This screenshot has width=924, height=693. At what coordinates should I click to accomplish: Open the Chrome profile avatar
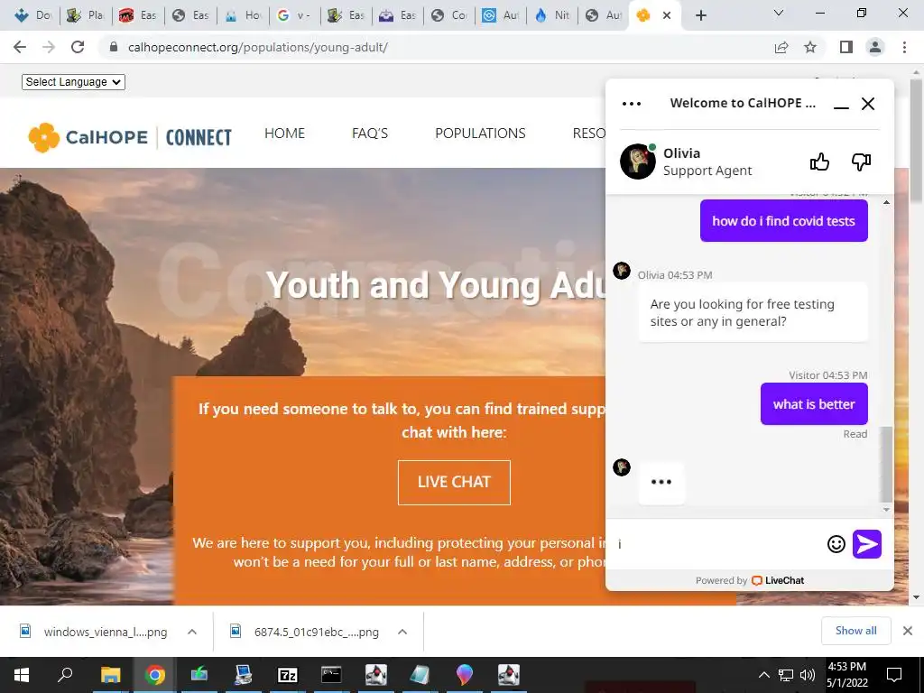[875, 47]
